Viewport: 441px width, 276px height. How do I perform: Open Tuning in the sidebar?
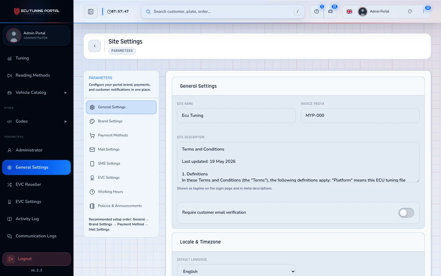tap(37, 58)
